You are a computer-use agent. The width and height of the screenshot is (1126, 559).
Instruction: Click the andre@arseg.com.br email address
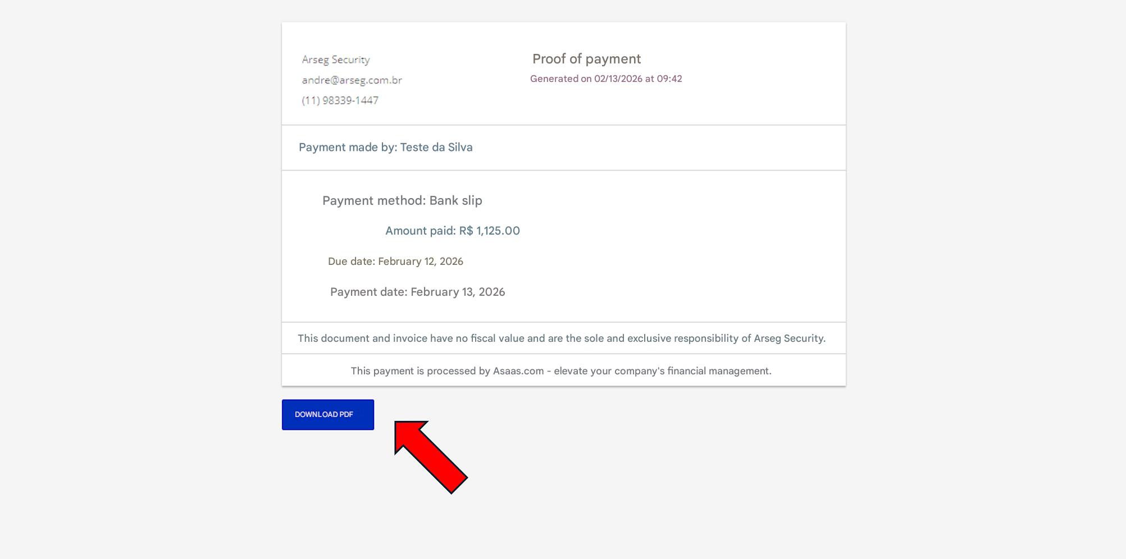click(352, 80)
